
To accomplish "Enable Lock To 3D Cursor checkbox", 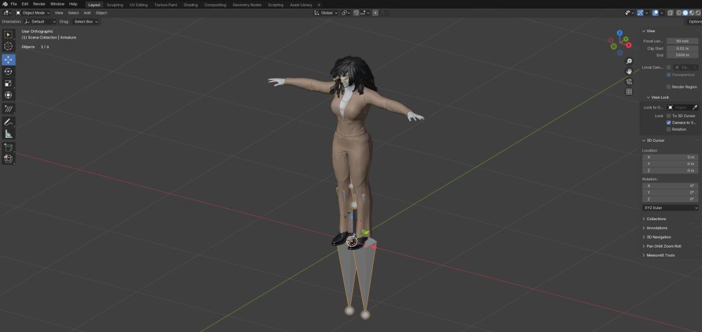I will pyautogui.click(x=669, y=116).
